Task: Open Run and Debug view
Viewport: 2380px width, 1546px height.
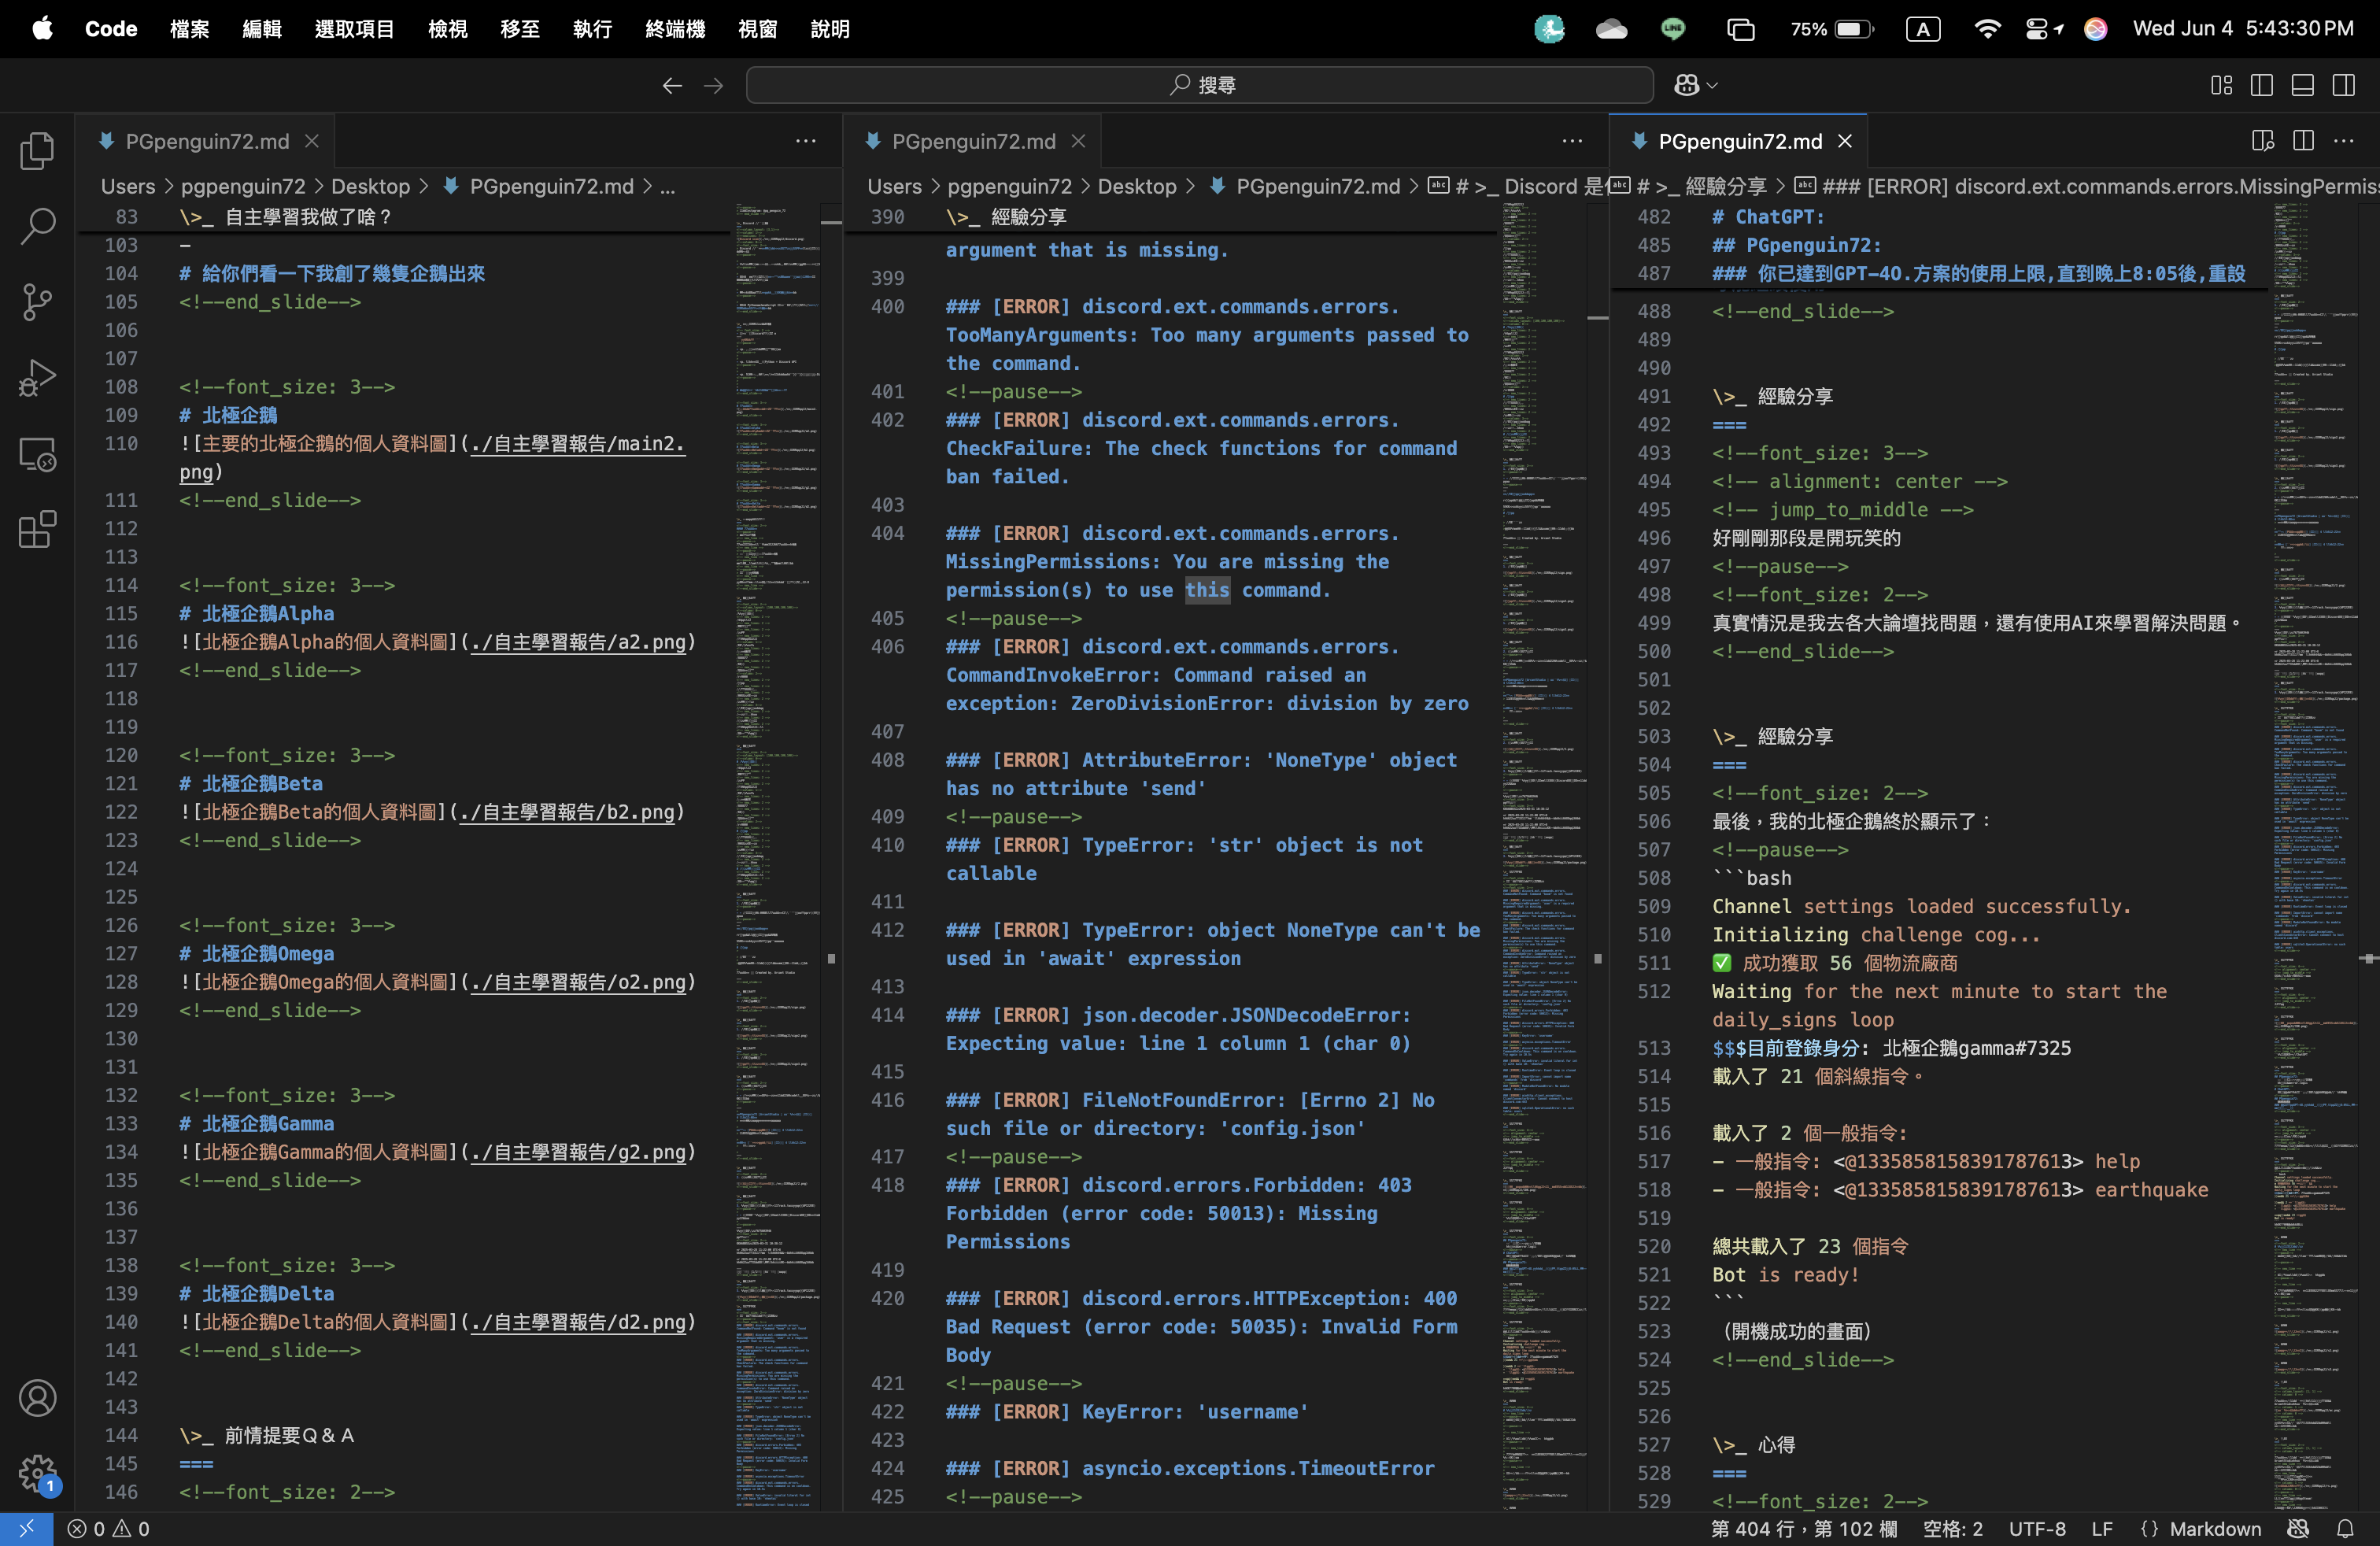Action: click(x=37, y=378)
